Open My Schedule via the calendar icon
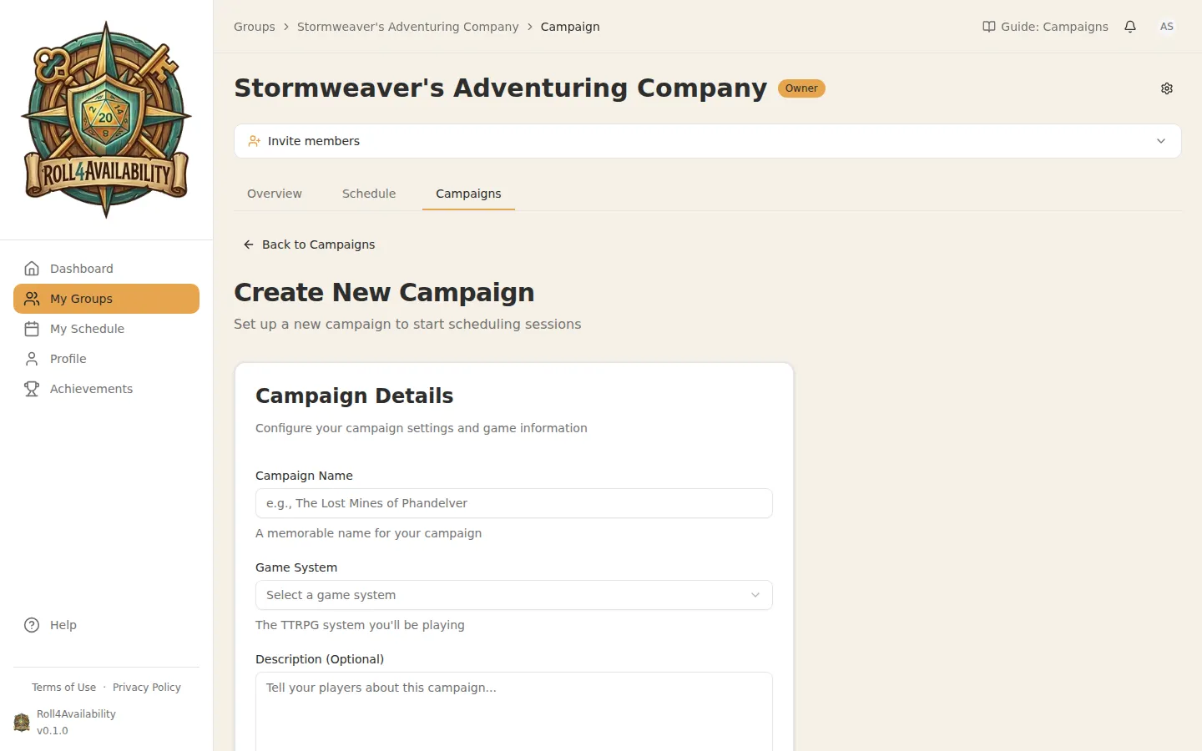 pyautogui.click(x=32, y=328)
